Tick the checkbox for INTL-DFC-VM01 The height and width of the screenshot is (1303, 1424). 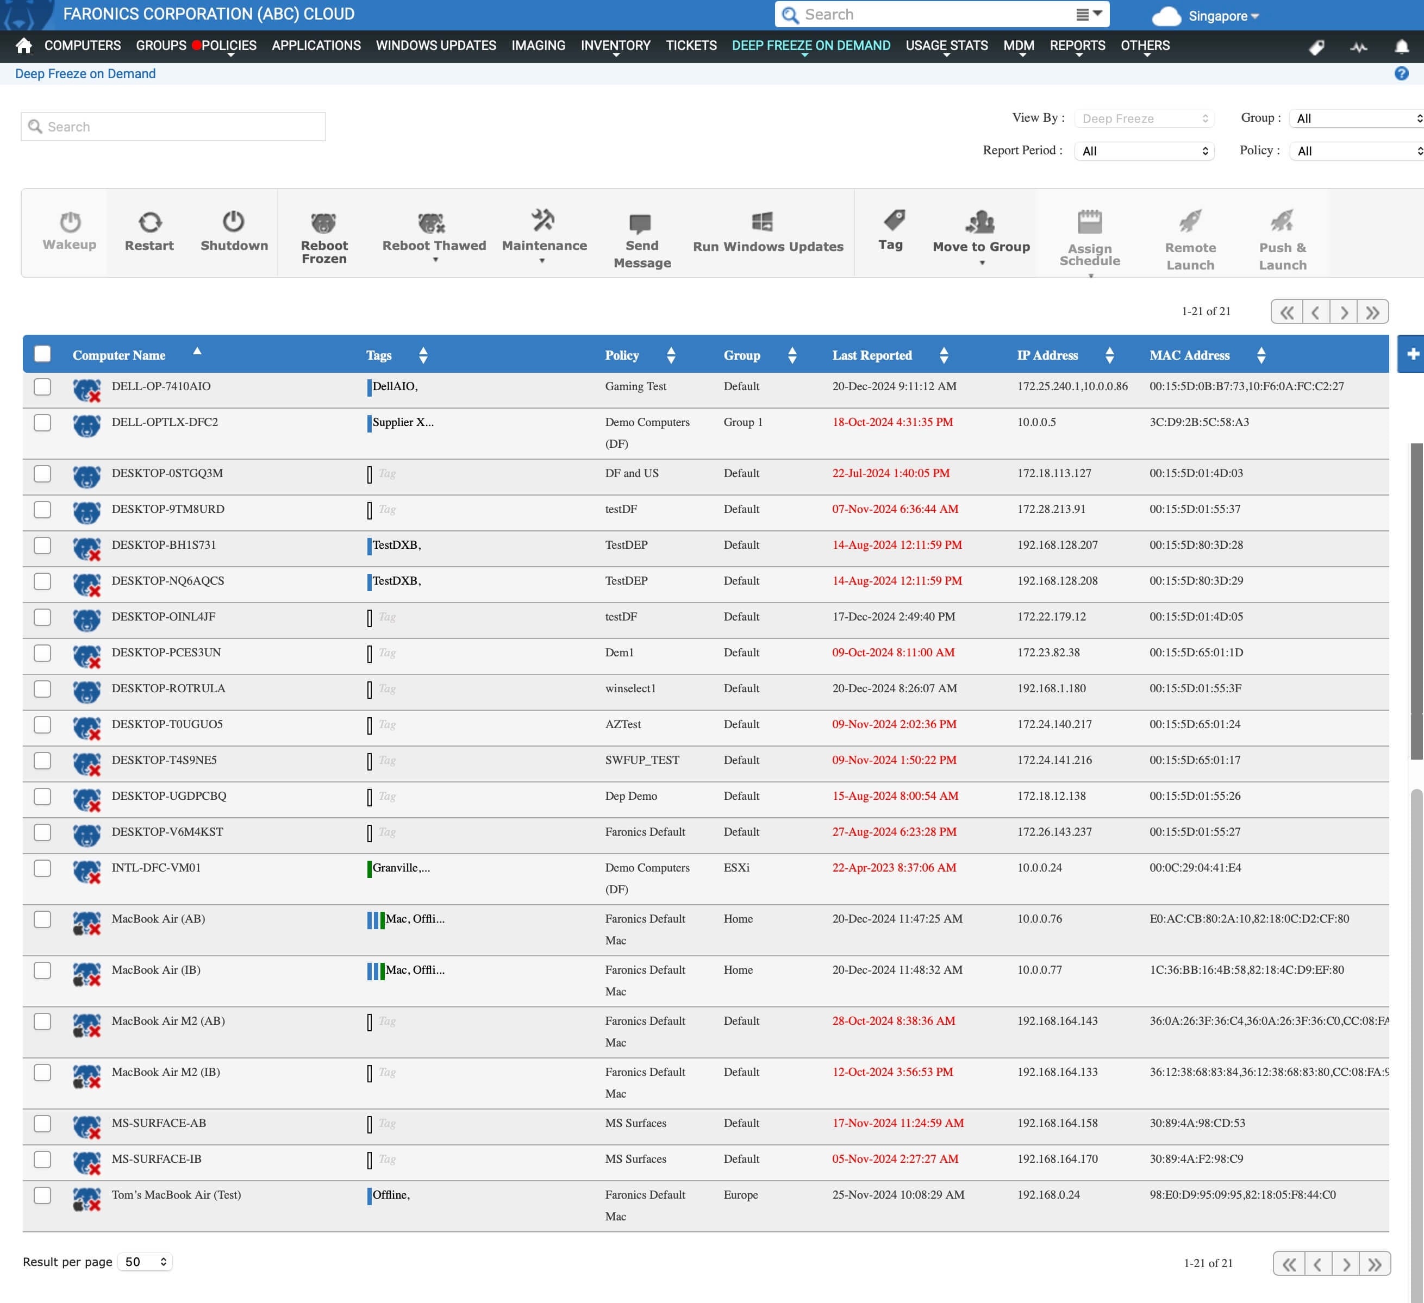click(42, 868)
